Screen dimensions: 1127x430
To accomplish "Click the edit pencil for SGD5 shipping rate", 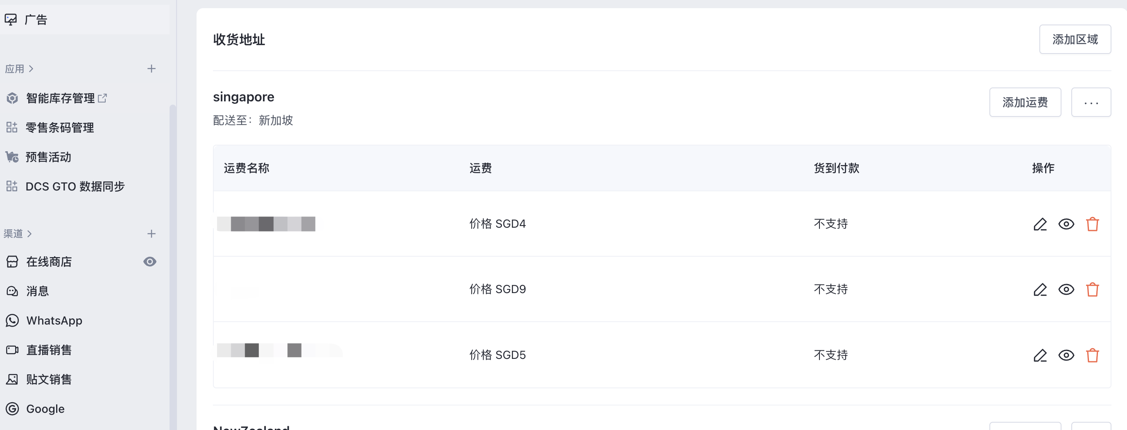I will tap(1040, 355).
